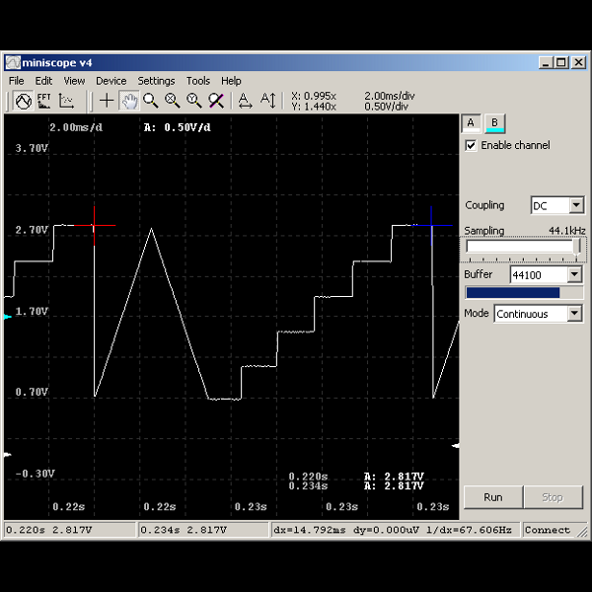Image resolution: width=592 pixels, height=592 pixels.
Task: Open the Mode dropdown
Action: pyautogui.click(x=574, y=314)
